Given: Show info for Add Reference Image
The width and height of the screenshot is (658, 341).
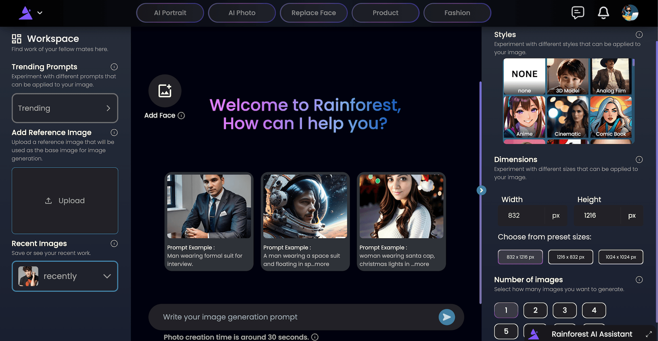Looking at the screenshot, I should [114, 132].
